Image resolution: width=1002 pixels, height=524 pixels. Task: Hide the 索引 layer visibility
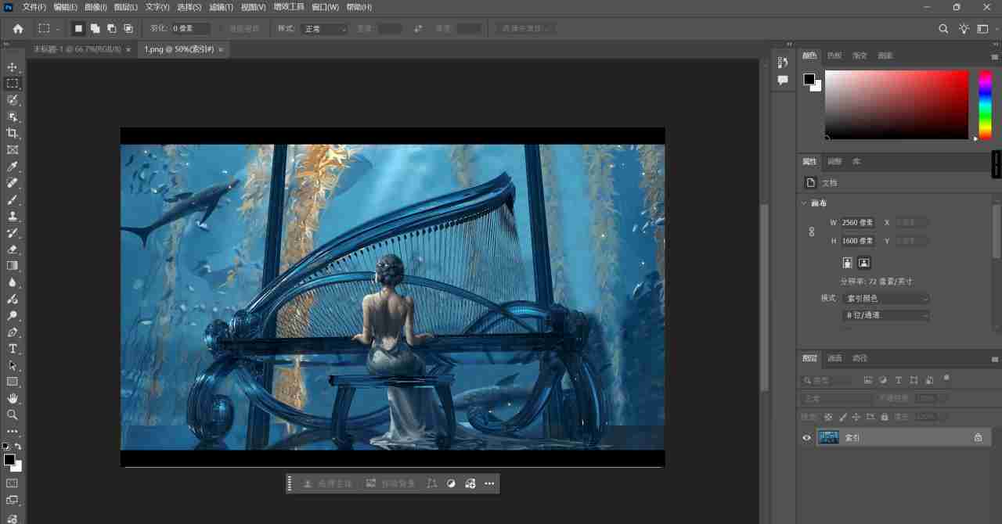pos(806,437)
